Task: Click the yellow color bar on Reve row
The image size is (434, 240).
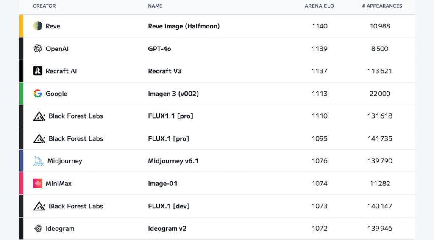Action: click(21, 26)
